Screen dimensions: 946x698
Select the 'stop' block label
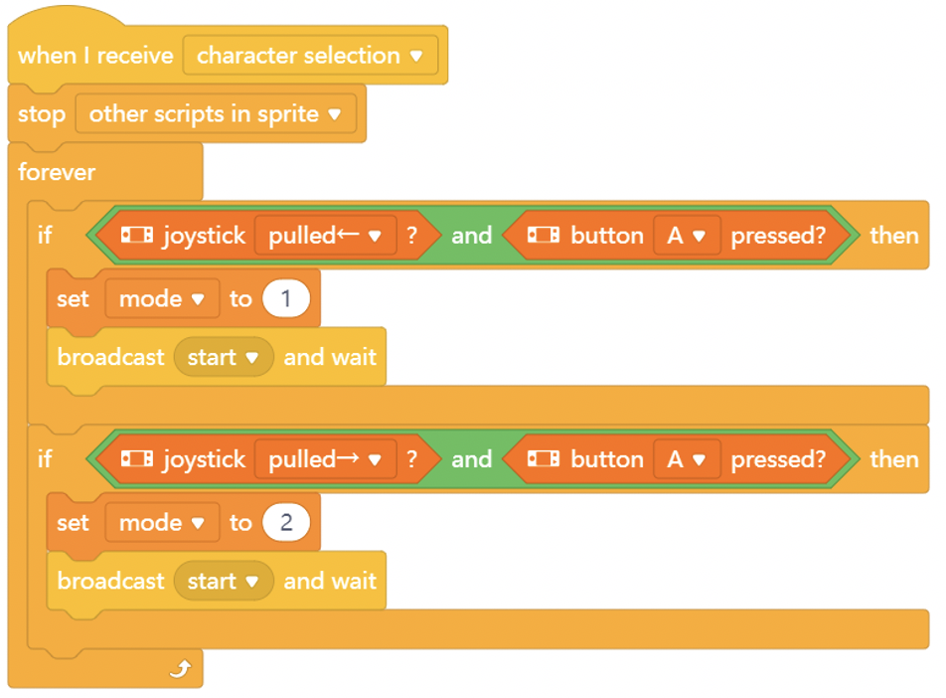42,114
